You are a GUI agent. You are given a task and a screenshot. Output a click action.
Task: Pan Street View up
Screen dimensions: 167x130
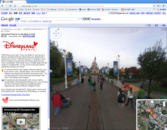click(x=56, y=31)
